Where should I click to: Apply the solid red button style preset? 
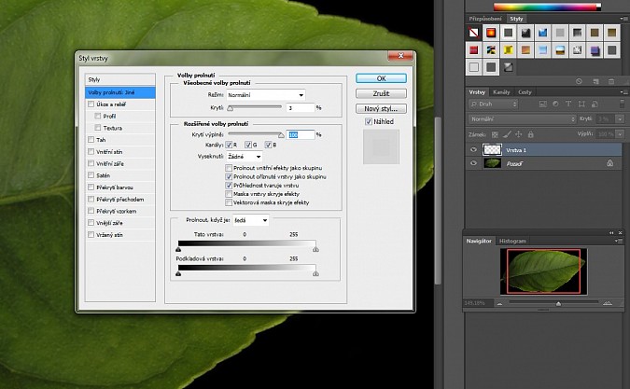click(x=474, y=50)
